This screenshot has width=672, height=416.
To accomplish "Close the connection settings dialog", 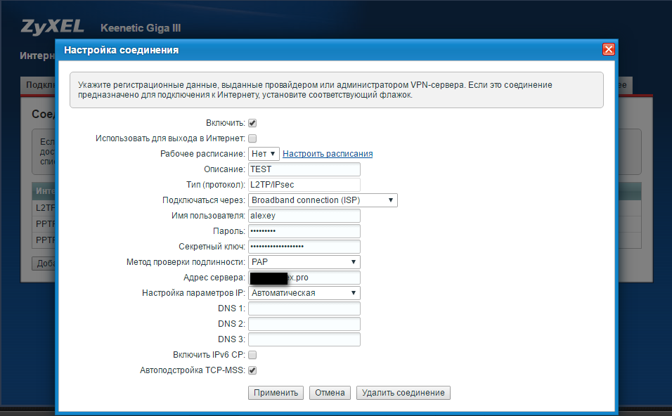I will (x=609, y=50).
